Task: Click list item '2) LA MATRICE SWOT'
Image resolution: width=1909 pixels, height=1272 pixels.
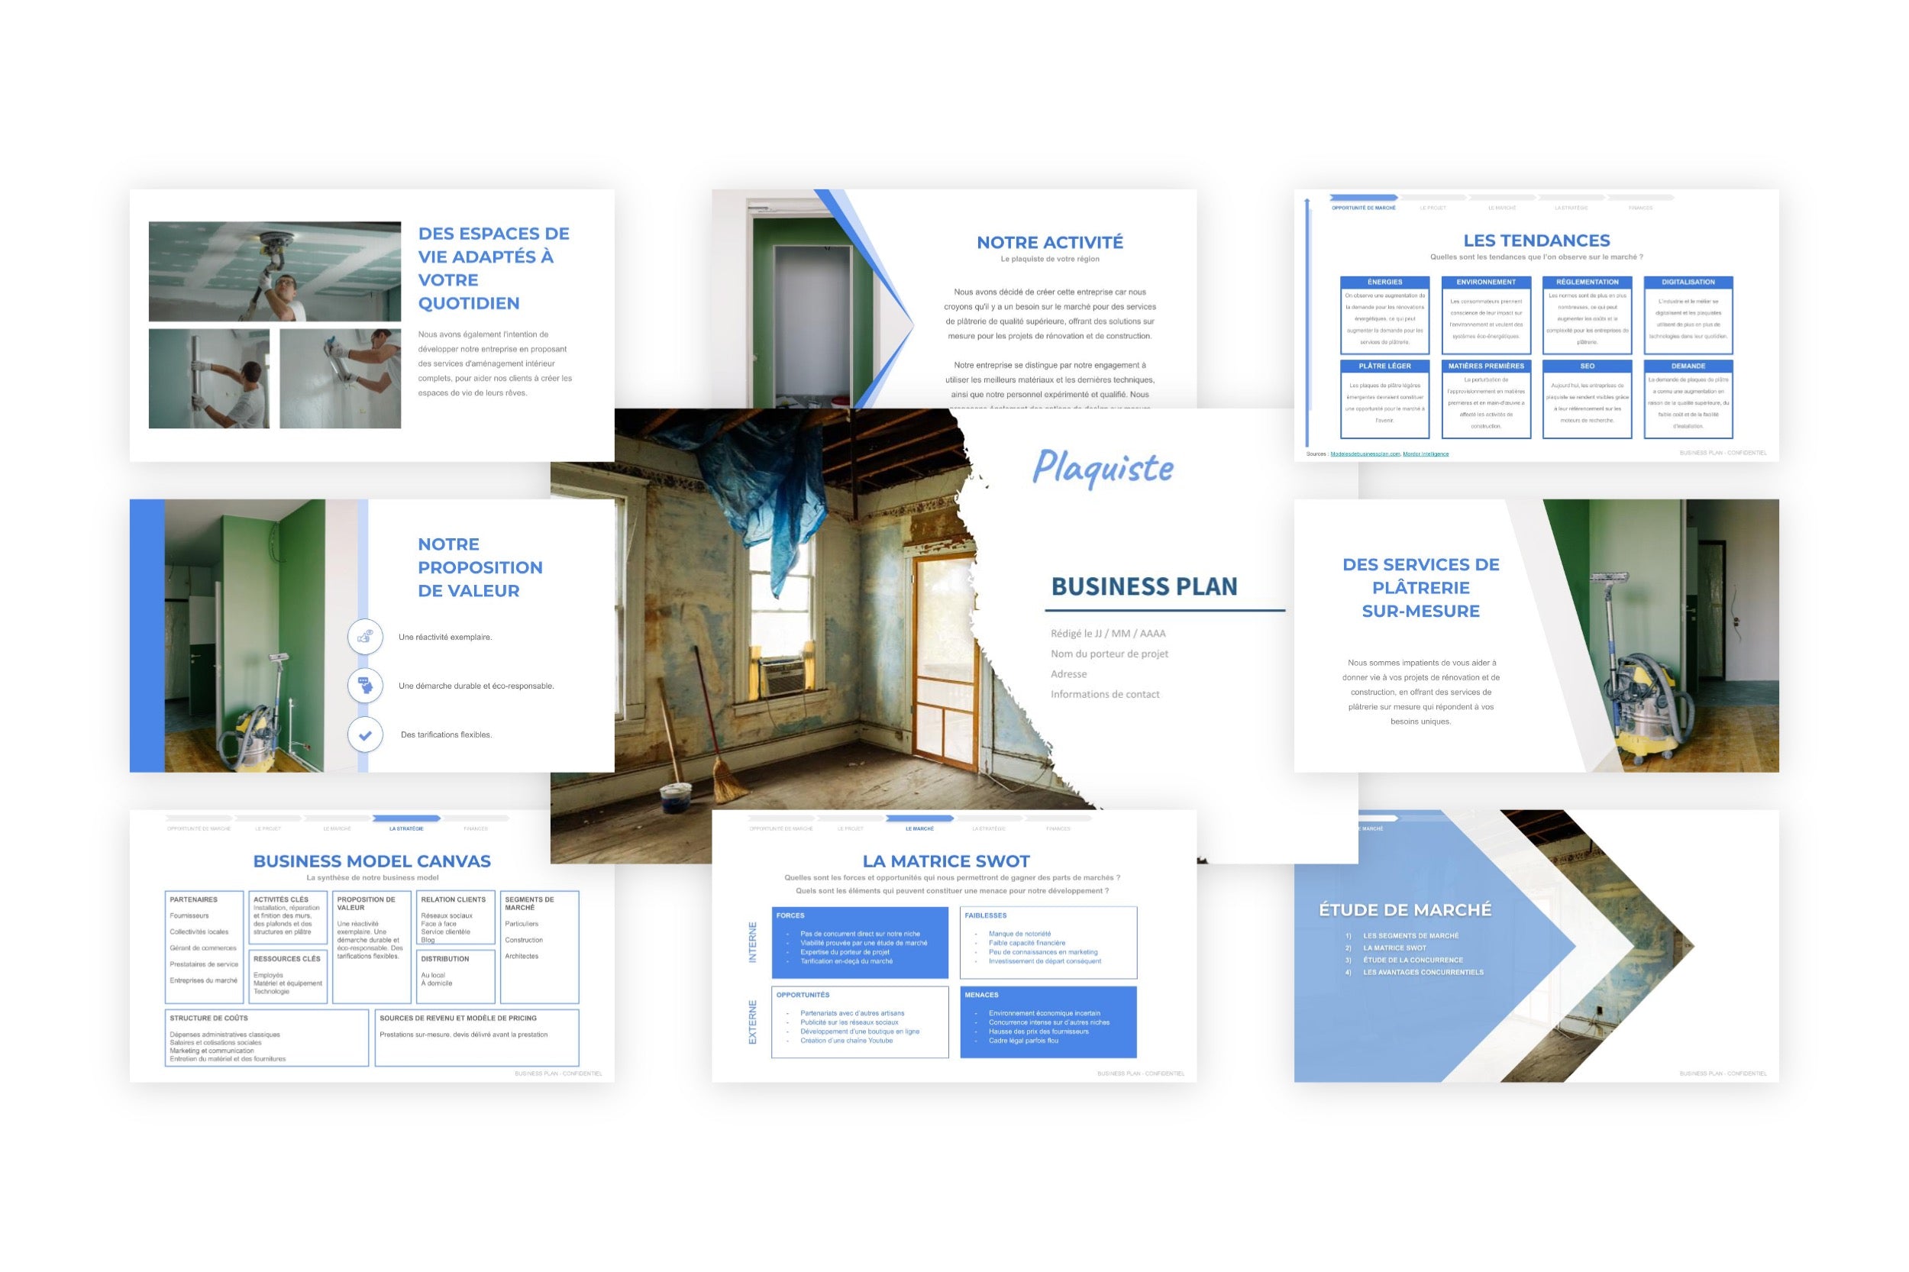Action: [x=1385, y=948]
